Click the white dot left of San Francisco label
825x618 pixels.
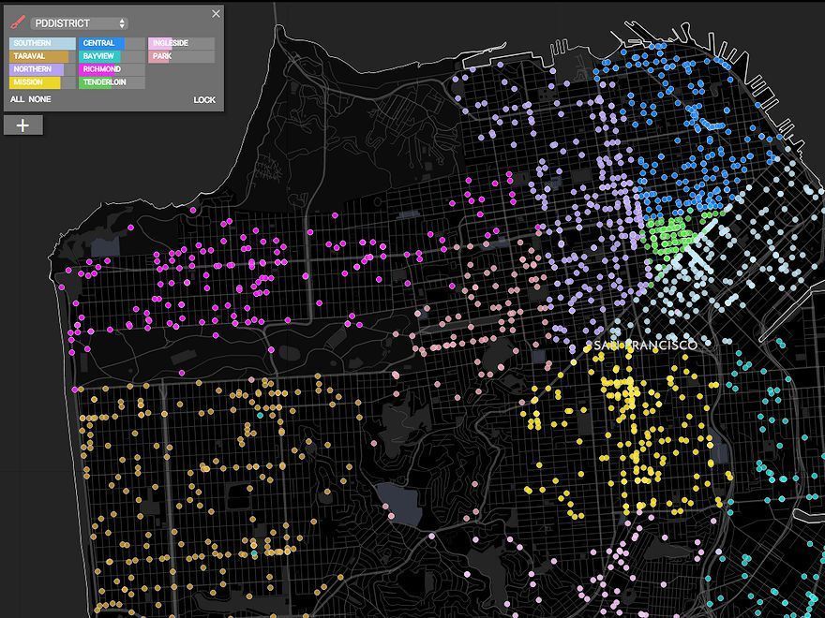point(591,346)
